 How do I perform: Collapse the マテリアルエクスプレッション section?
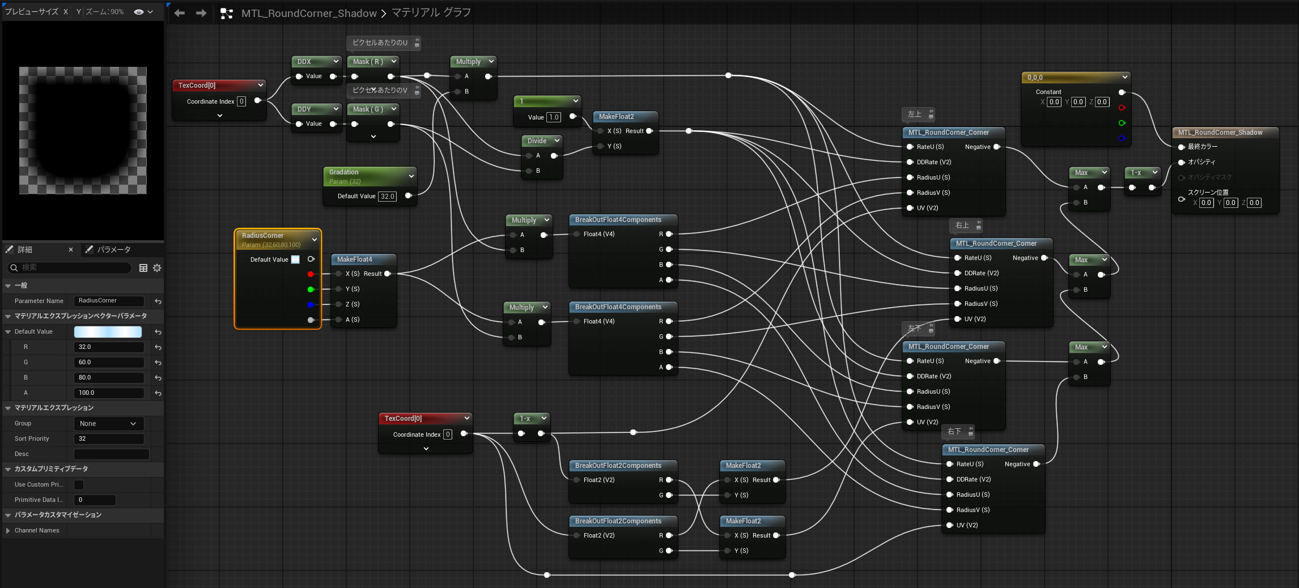[8, 408]
